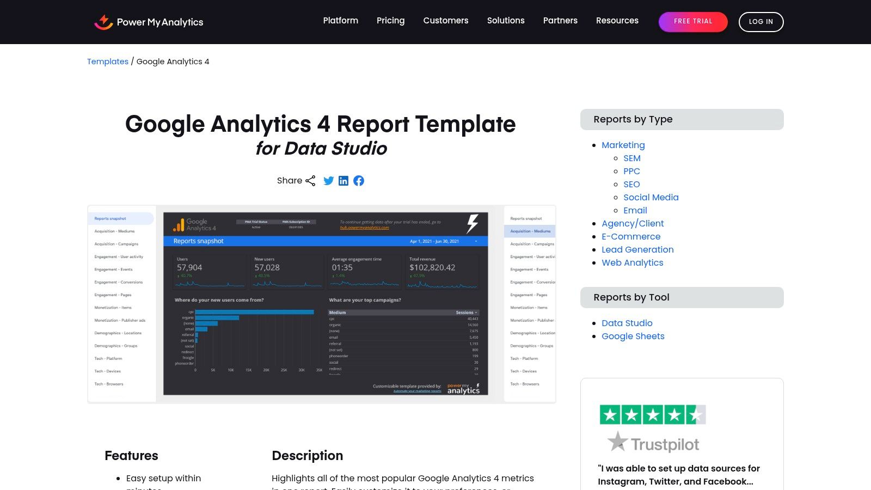
Task: Click the date range dropdown in preview
Action: click(x=443, y=241)
